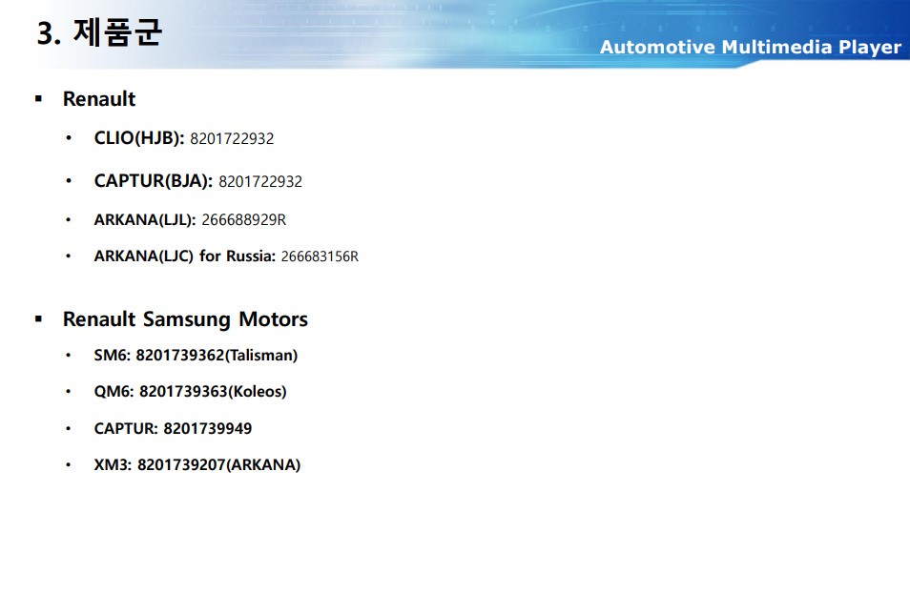Select part number 266688929R
The height and width of the screenshot is (615, 910).
(x=244, y=220)
